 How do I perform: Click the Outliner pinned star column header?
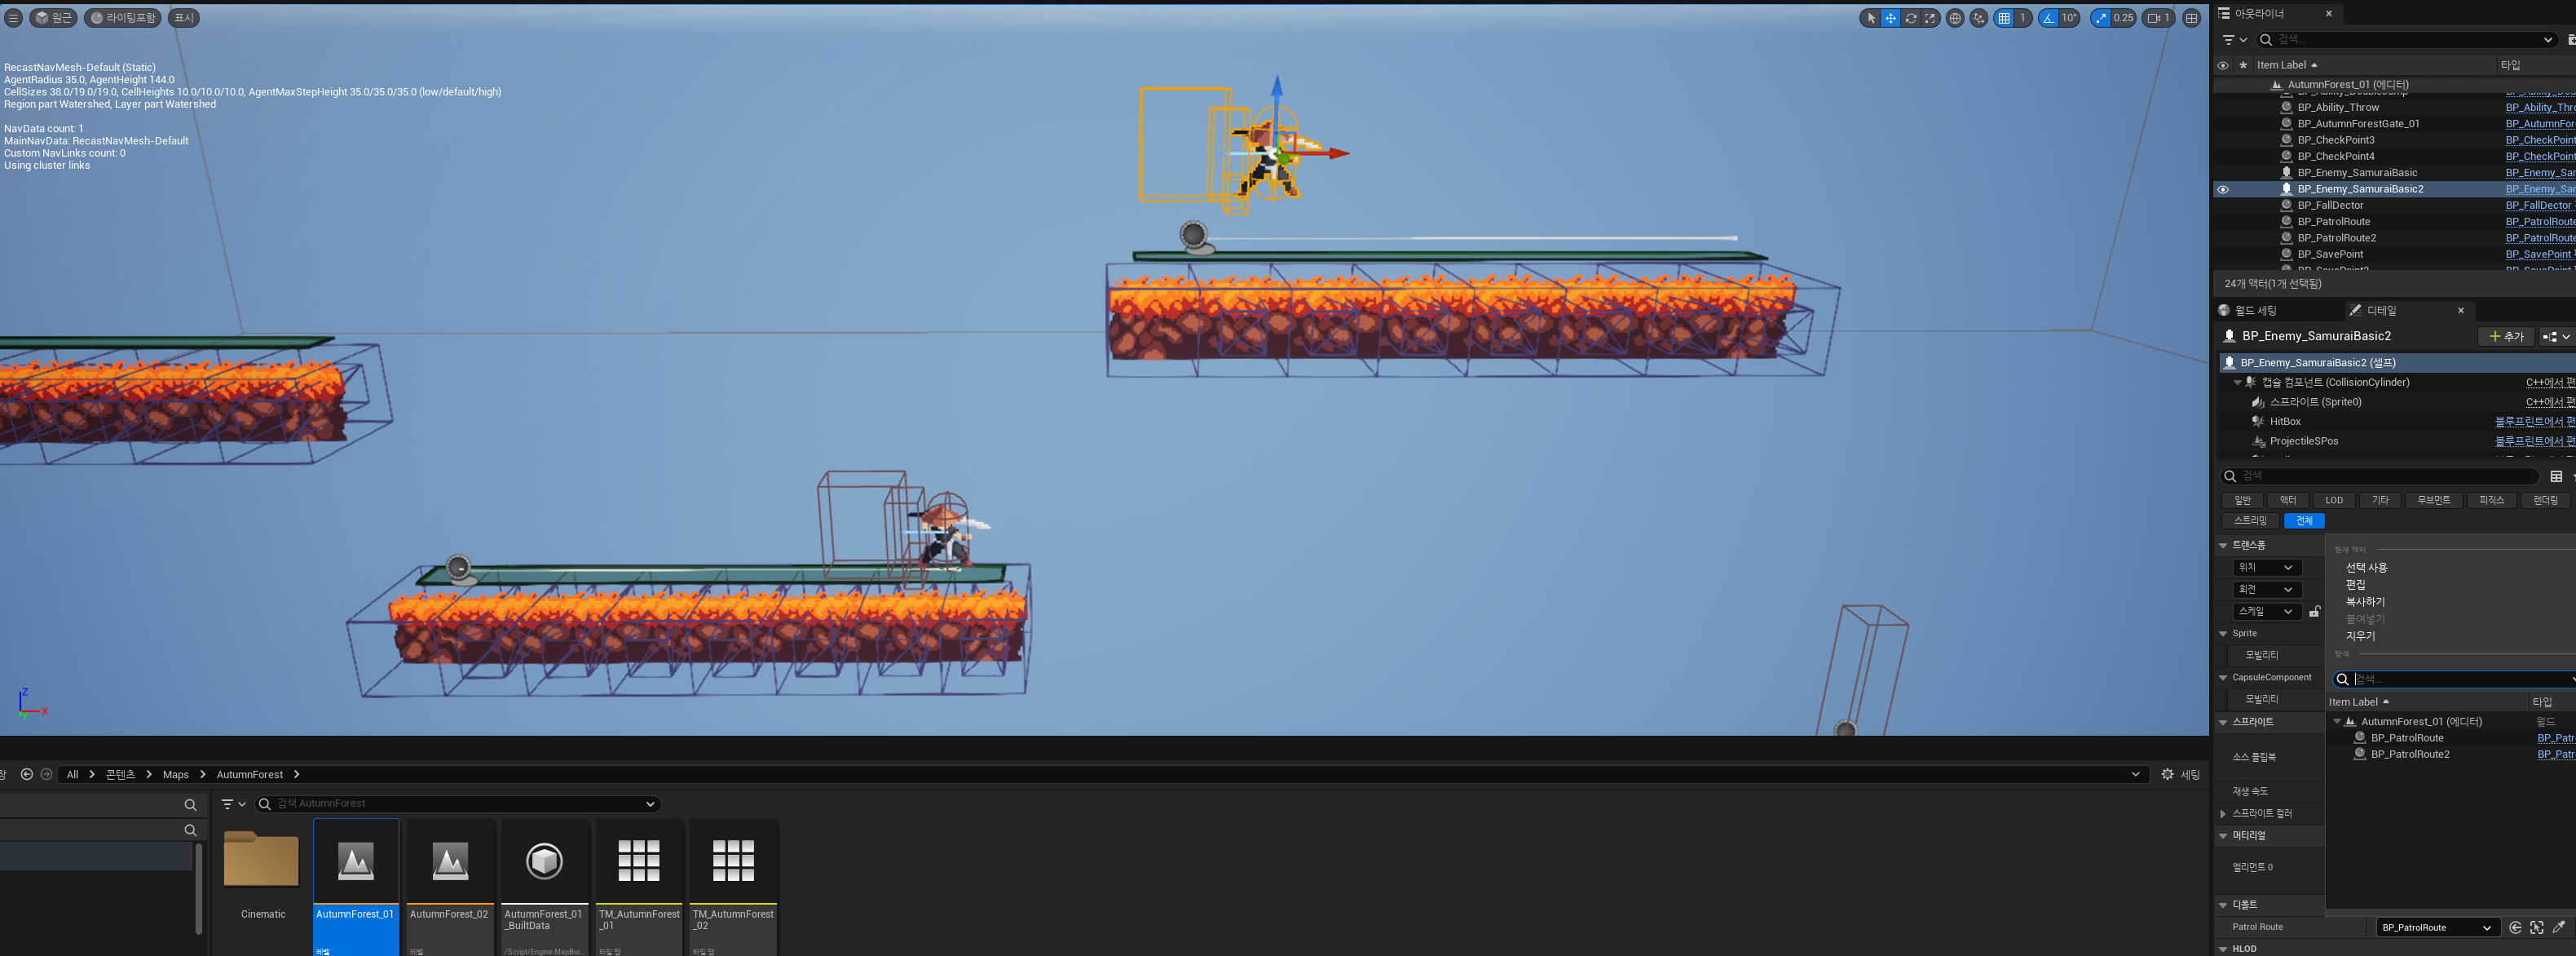[x=2243, y=65]
